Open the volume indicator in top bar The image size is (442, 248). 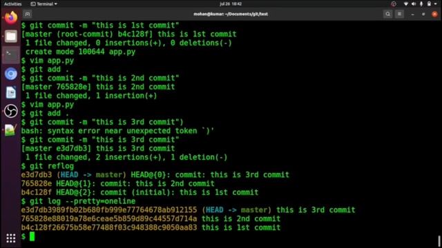[x=414, y=4]
